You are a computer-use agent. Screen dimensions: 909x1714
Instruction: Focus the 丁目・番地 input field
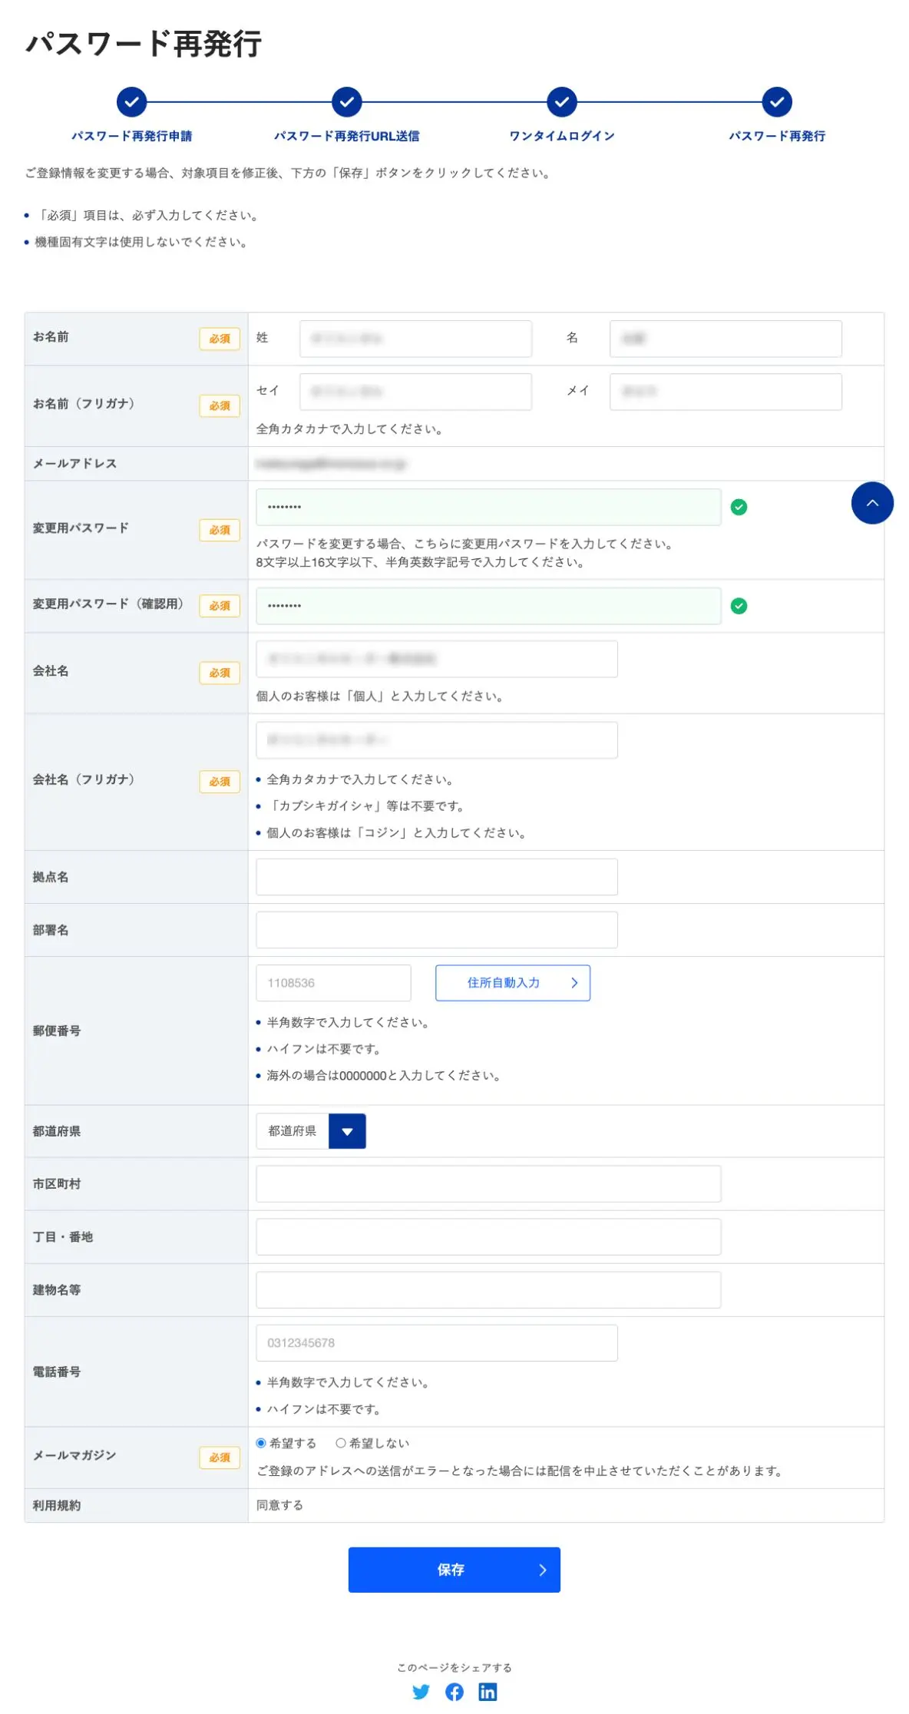tap(488, 1237)
